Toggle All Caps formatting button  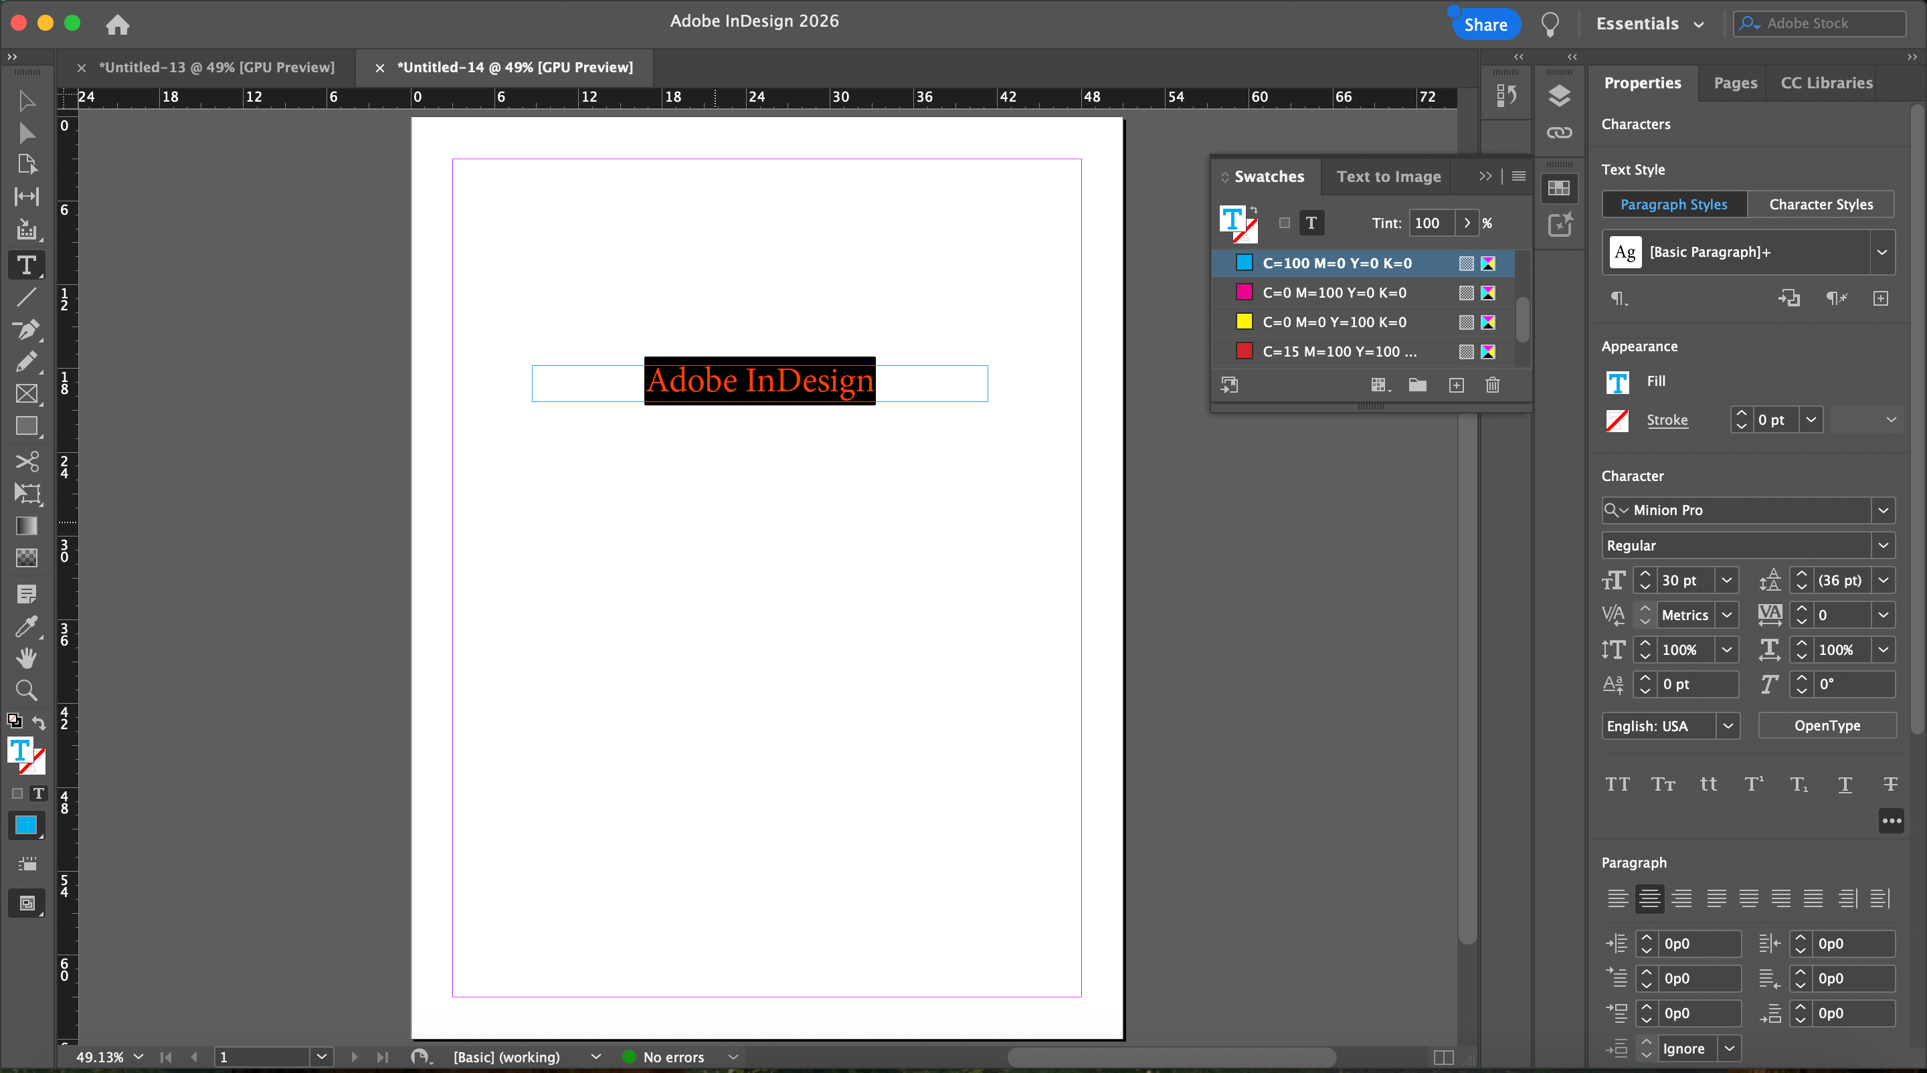coord(1617,783)
